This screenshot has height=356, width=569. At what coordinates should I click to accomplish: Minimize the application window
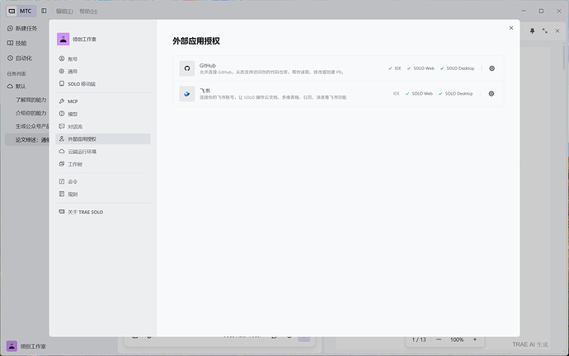pos(524,11)
